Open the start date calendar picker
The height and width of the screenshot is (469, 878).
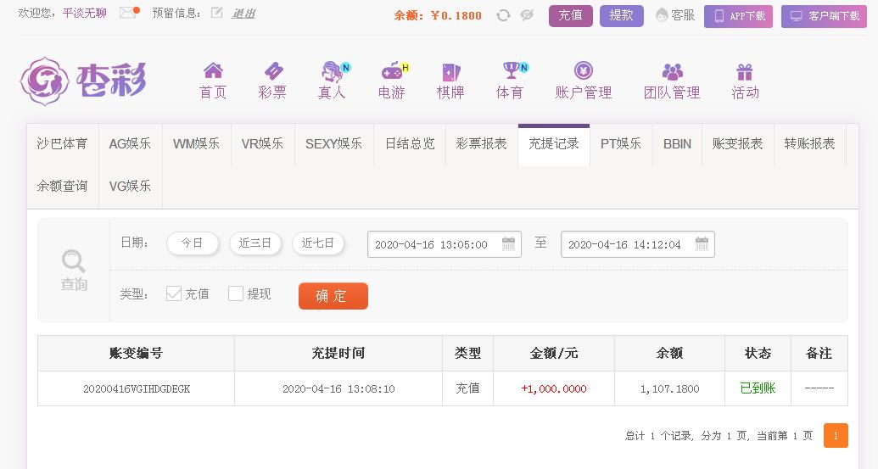click(x=508, y=243)
